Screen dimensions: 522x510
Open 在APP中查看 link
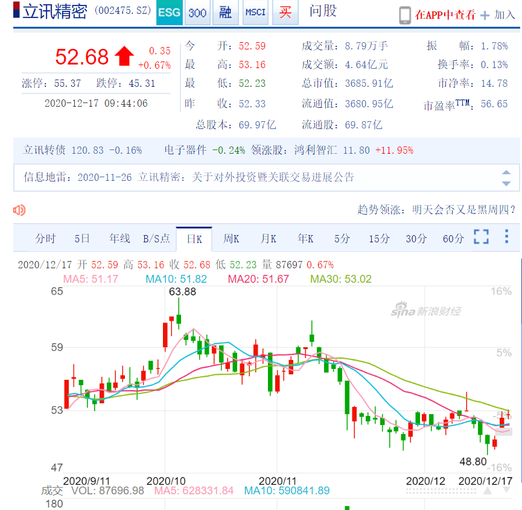(x=445, y=15)
